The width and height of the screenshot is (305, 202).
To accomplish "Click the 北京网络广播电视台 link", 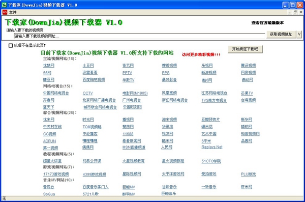I will 99,100.
